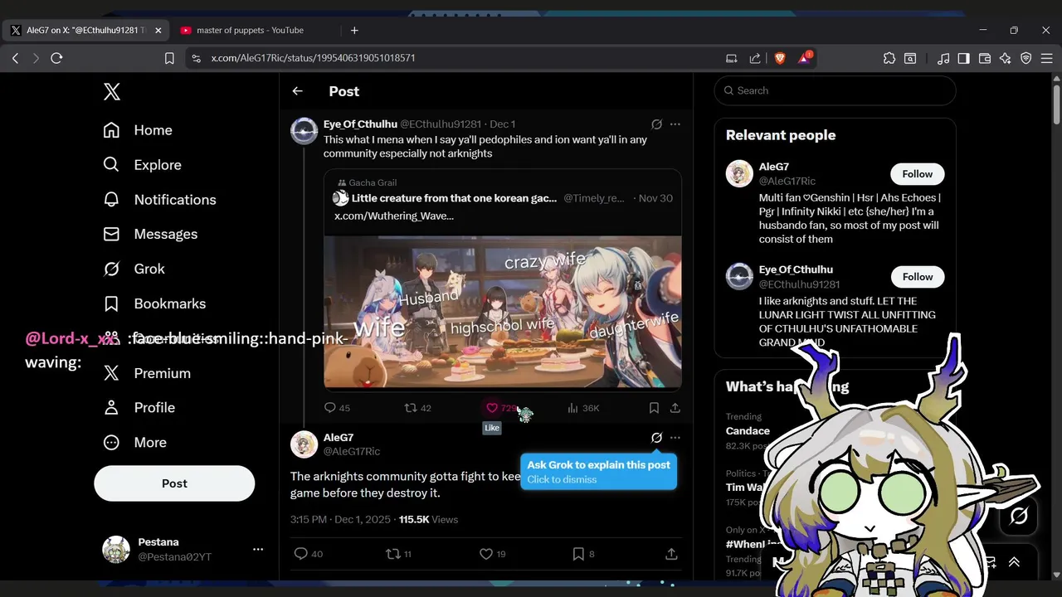Open the x.com/Wuthering_Wave link
This screenshot has height=597, width=1062.
coord(394,216)
